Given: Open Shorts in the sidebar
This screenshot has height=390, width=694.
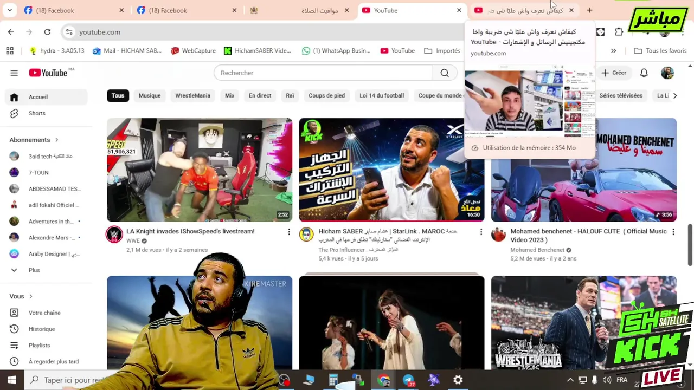Looking at the screenshot, I should coord(46,113).
